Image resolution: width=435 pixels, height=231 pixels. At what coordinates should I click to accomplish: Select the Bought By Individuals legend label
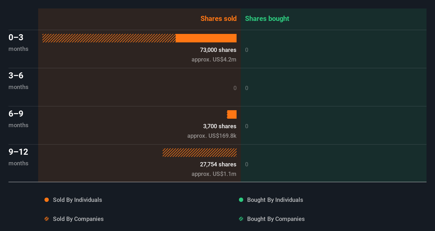pyautogui.click(x=275, y=200)
